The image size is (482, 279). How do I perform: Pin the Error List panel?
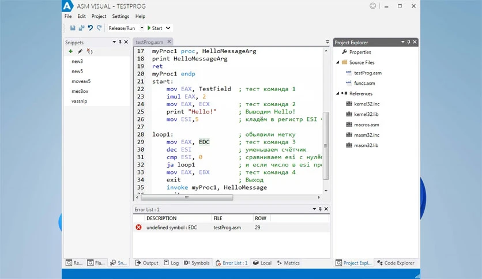320,209
